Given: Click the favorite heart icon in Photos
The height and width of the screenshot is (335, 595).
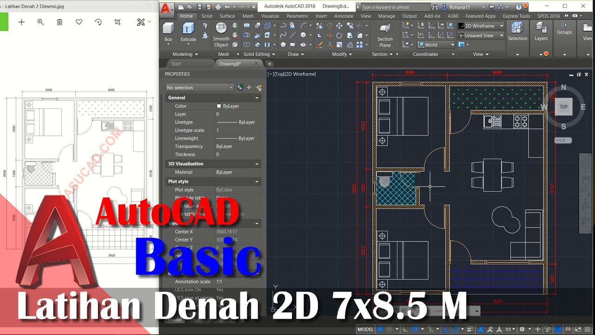Looking at the screenshot, I should [79, 22].
